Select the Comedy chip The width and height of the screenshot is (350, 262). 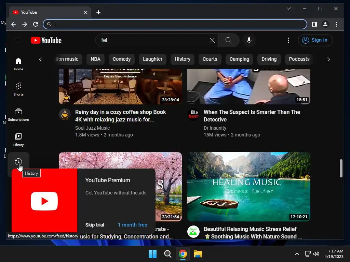121,59
